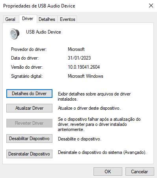Confirm with the OK button
This screenshot has width=157, height=178.
108,172
